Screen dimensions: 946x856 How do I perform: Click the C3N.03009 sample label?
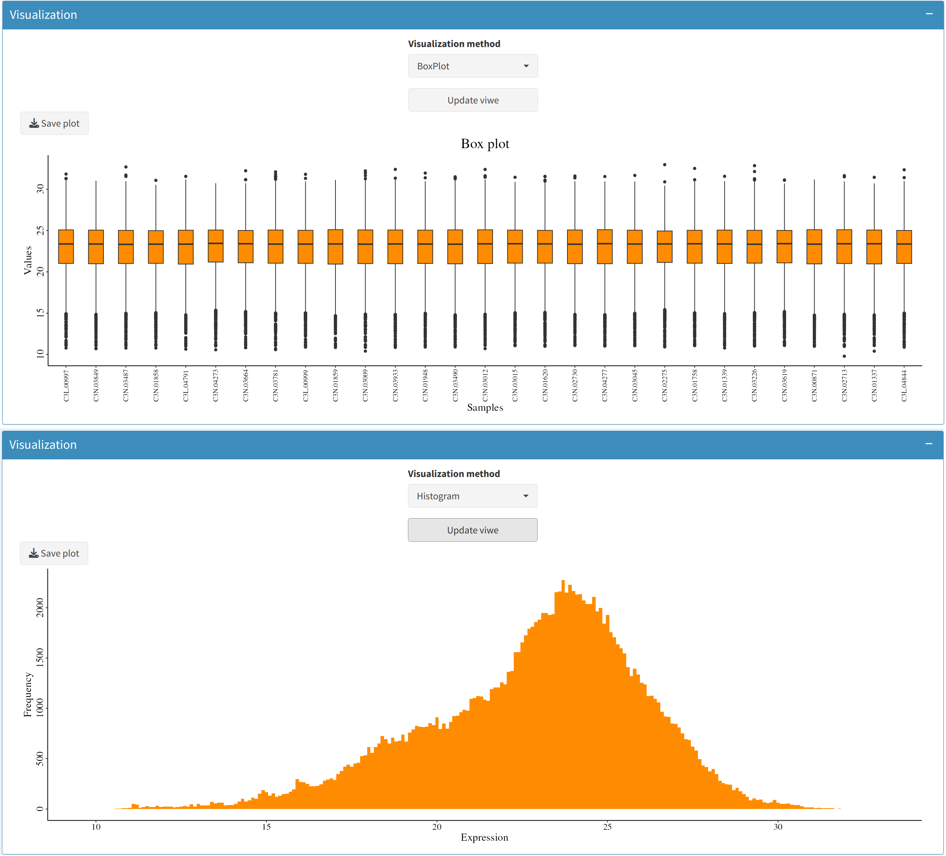(366, 386)
